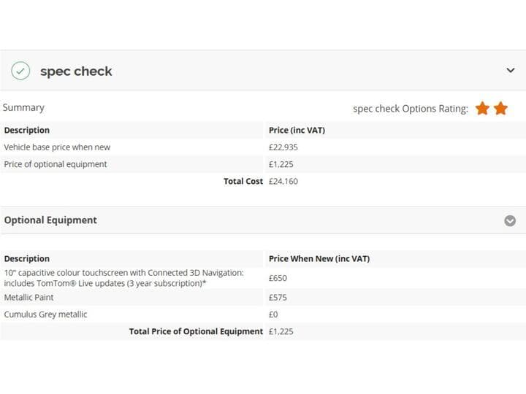Select the Metallic Paint row
Screen dimensions: 526x394
[29, 298]
